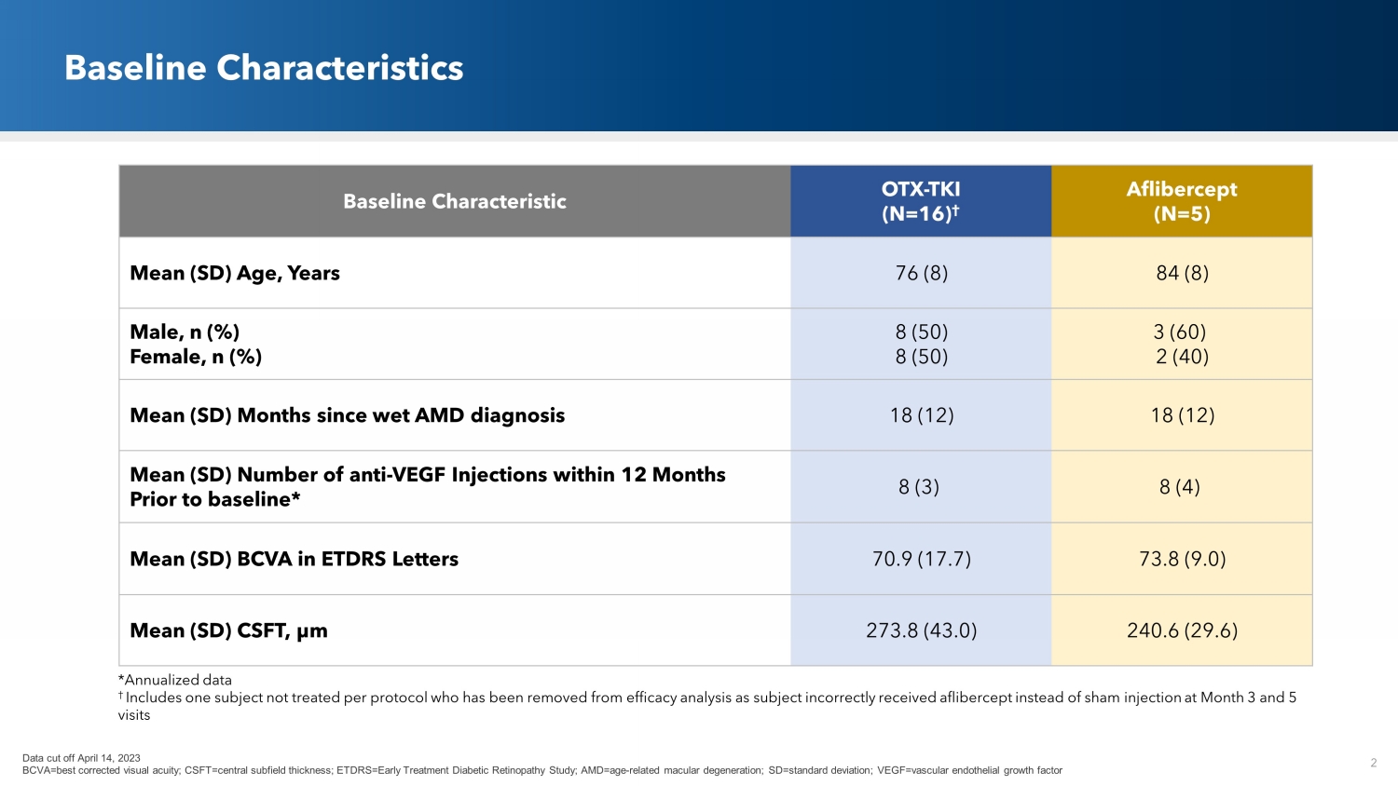Click the Aflibercept injections value 8 (4)
The image size is (1398, 786).
[1180, 487]
